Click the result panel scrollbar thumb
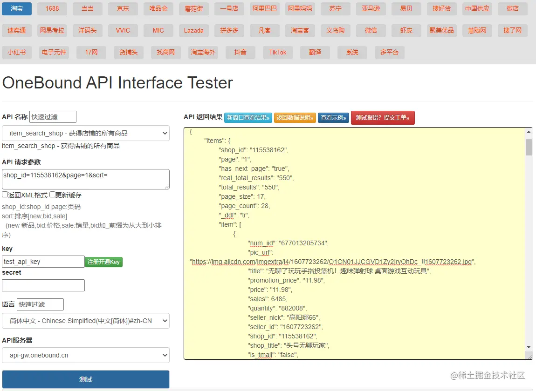The width and height of the screenshot is (536, 391). (x=529, y=147)
